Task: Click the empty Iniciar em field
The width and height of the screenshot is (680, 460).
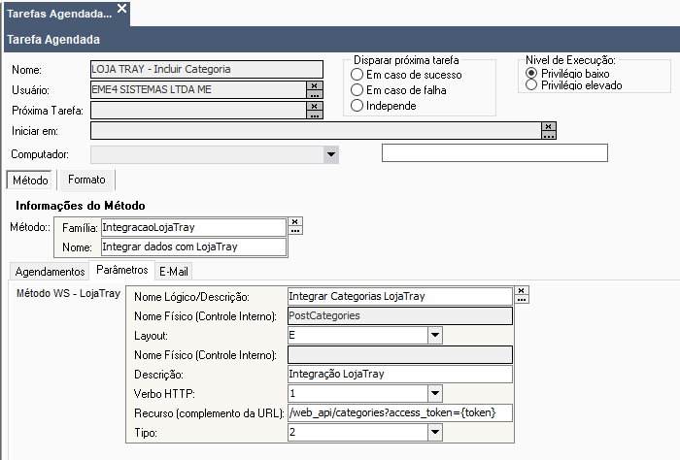Action: pos(316,130)
